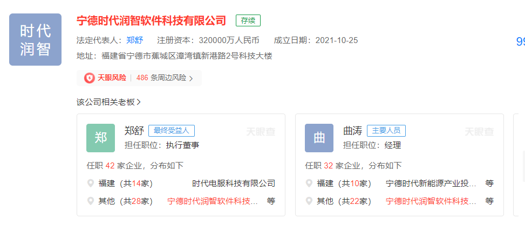Select 其他 (共28家) row text

126,201
